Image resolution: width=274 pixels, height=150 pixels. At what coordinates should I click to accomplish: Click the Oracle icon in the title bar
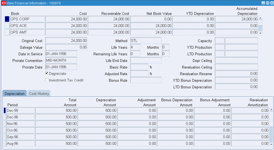pyautogui.click(x=4, y=3)
